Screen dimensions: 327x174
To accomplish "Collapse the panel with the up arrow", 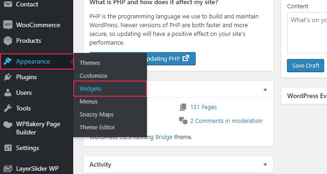I will point(265,89).
